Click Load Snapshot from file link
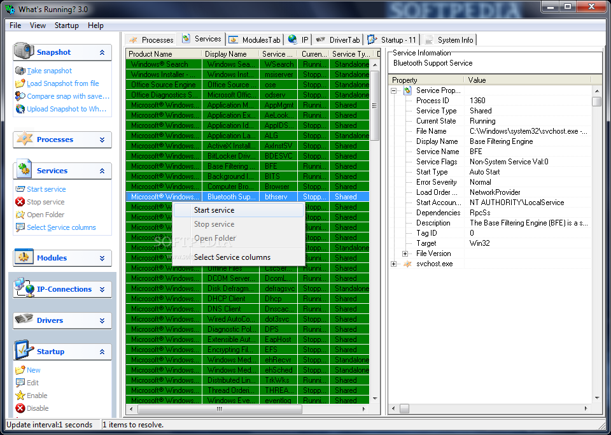Image resolution: width=611 pixels, height=435 pixels. coord(63,83)
